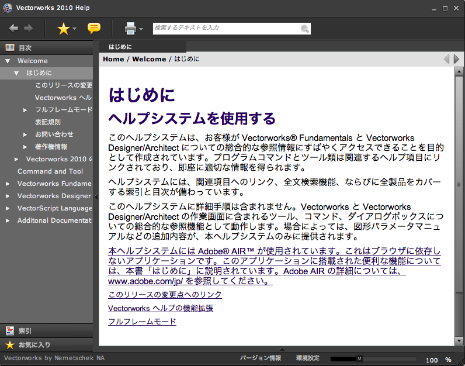The height and width of the screenshot is (366, 465).
Task: Expand the フルフレームモード tree item
Action: pos(25,110)
